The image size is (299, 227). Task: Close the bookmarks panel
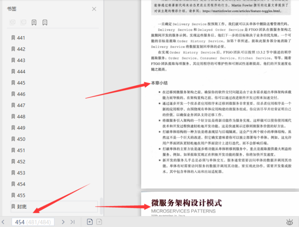click(x=94, y=9)
